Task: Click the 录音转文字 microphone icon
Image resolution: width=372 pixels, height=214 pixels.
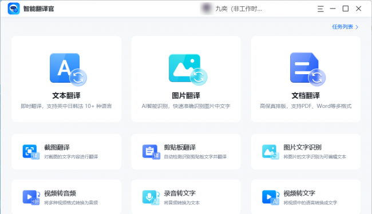Action: coord(151,197)
